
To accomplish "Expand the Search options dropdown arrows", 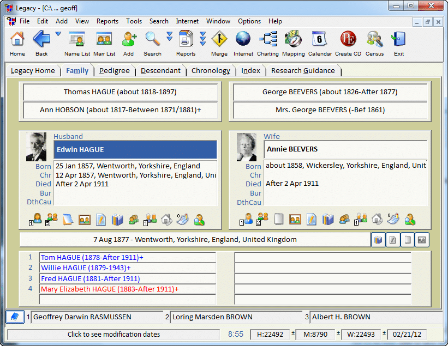I will tap(169, 36).
